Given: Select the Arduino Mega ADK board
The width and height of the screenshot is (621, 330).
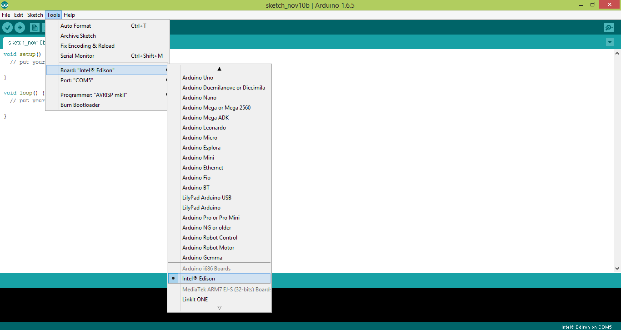Looking at the screenshot, I should click(x=219, y=118).
